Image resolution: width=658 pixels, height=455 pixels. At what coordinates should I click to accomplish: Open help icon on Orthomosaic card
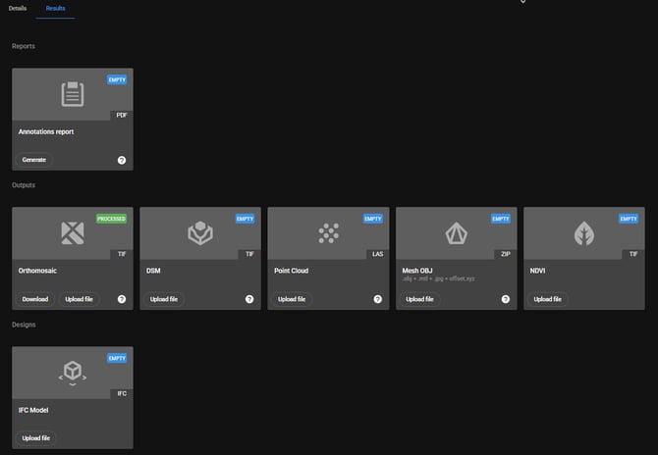[x=122, y=299]
